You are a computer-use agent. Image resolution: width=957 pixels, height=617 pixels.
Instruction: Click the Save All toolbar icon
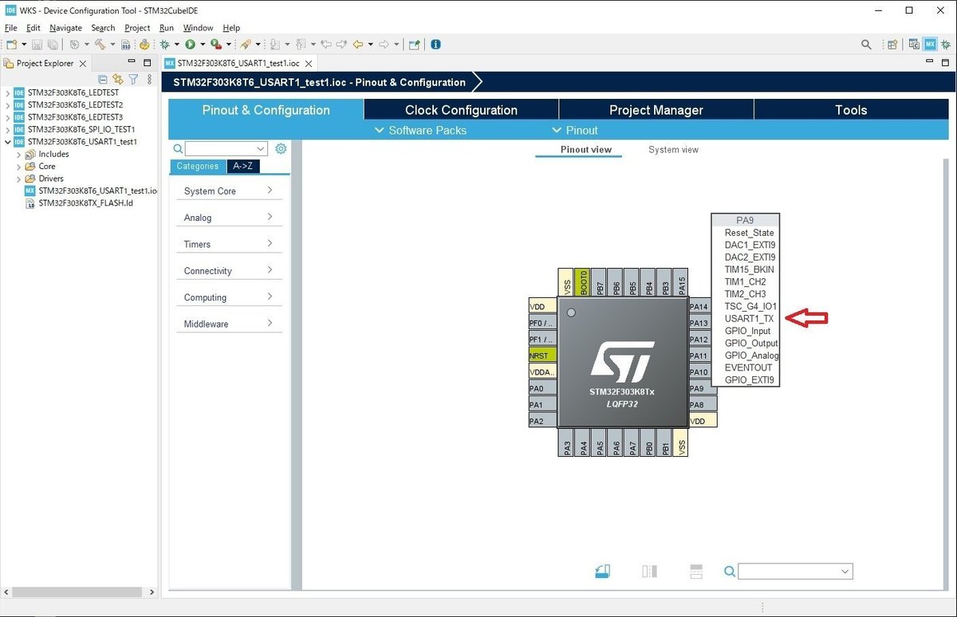coord(52,45)
